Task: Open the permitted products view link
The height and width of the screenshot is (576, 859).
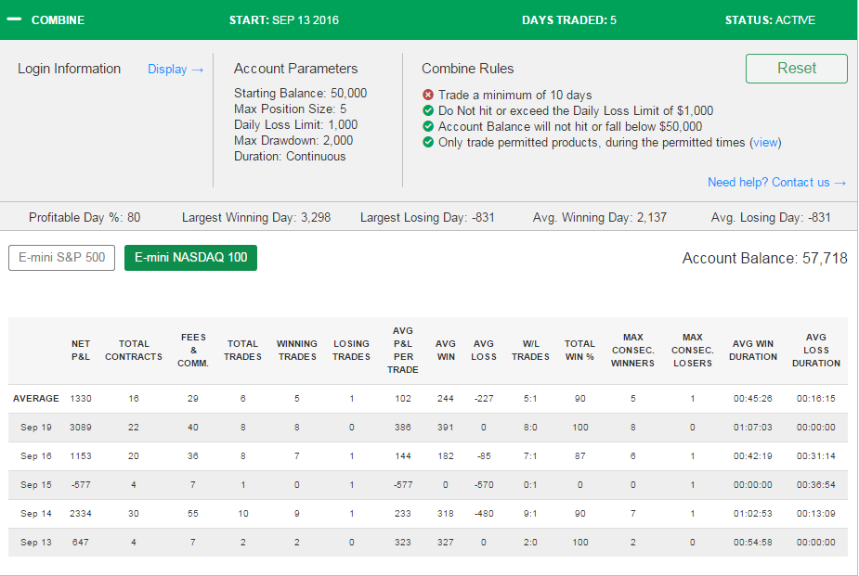Action: tap(765, 143)
